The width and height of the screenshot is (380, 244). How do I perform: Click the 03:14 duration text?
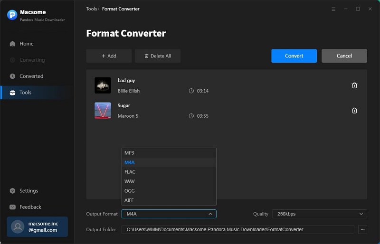coord(203,91)
